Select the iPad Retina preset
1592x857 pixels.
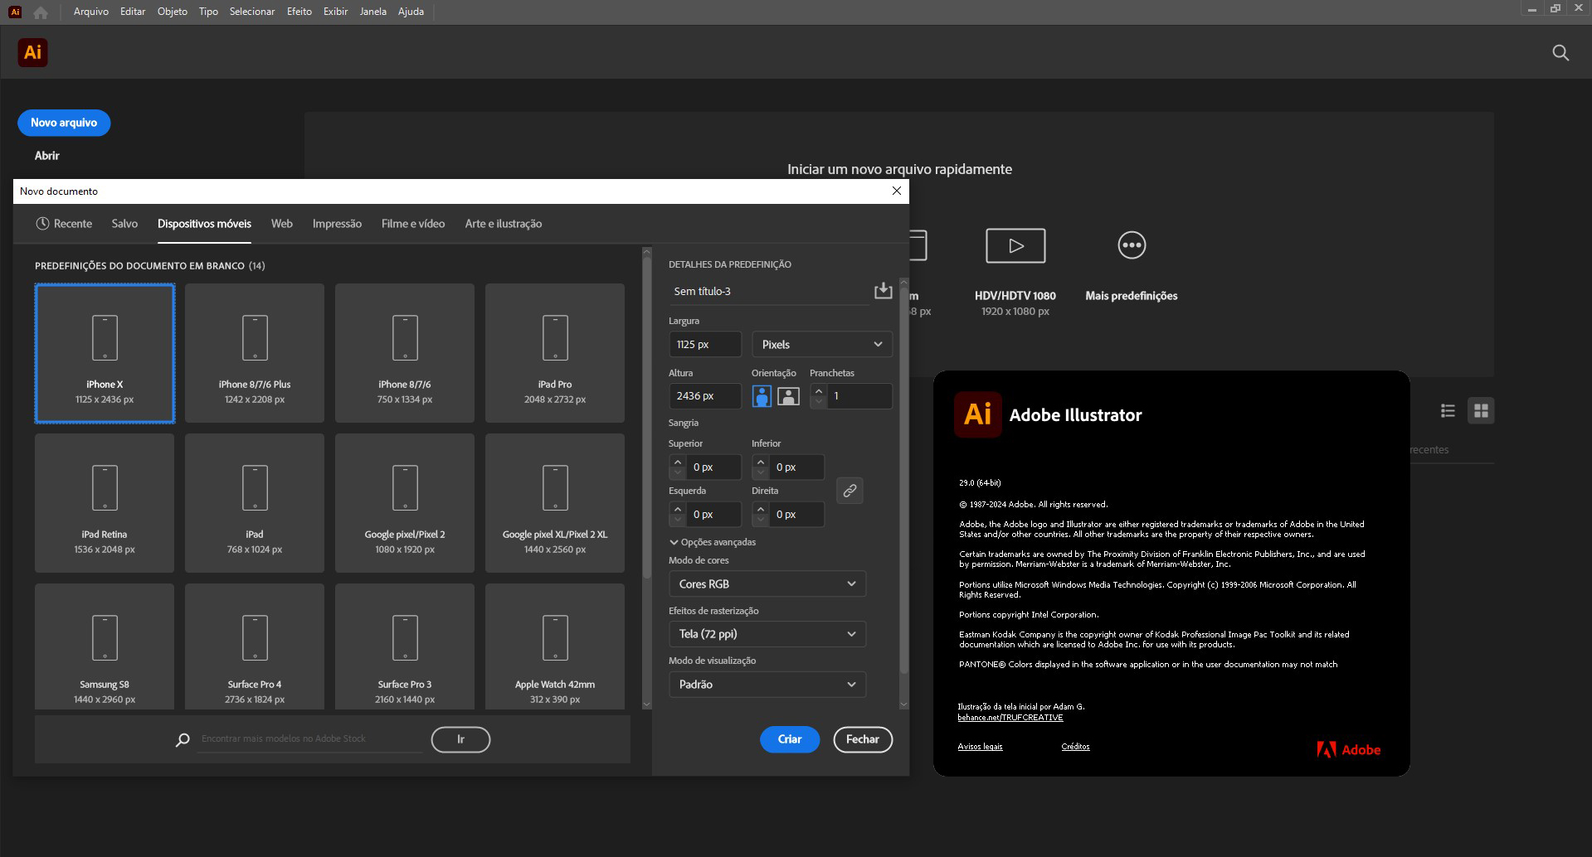click(x=105, y=503)
